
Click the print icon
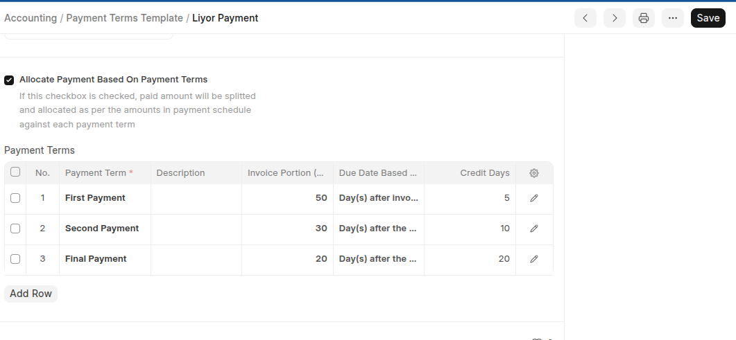point(644,18)
